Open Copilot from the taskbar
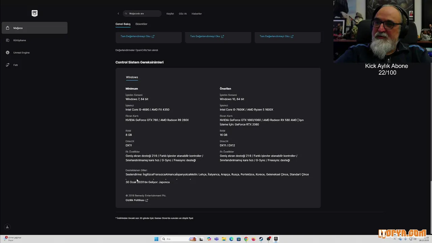This screenshot has height=243, width=432. pos(209,239)
